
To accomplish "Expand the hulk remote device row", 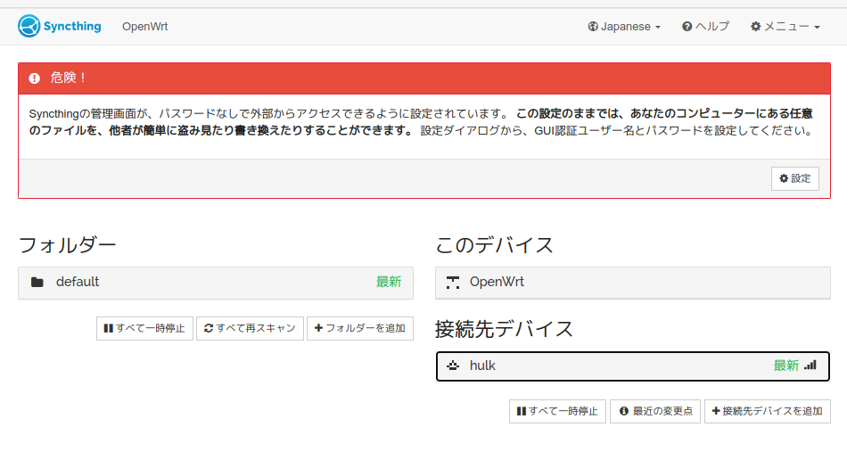I will coord(632,366).
